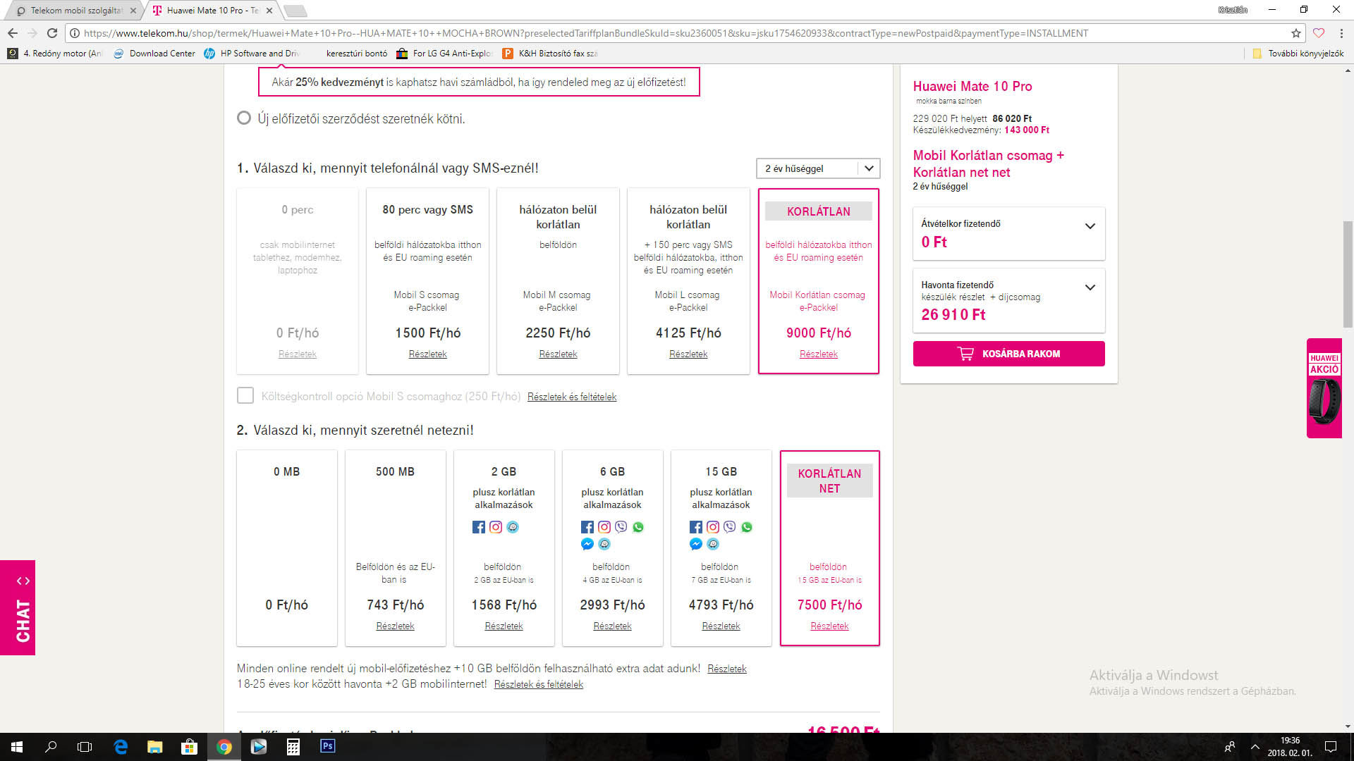Screen dimensions: 1354x761
Task: Open Photoshop from the taskbar
Action: 327,747
